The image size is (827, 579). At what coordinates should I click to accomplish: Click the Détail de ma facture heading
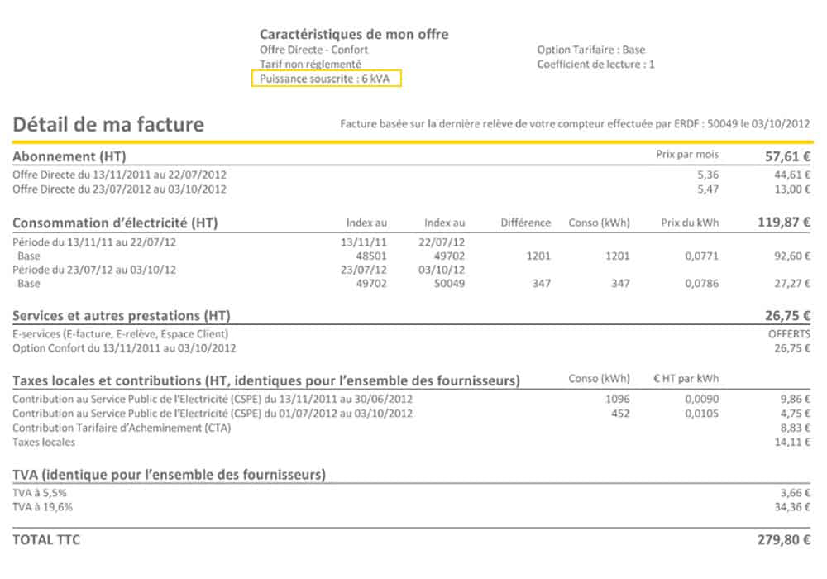(x=109, y=124)
